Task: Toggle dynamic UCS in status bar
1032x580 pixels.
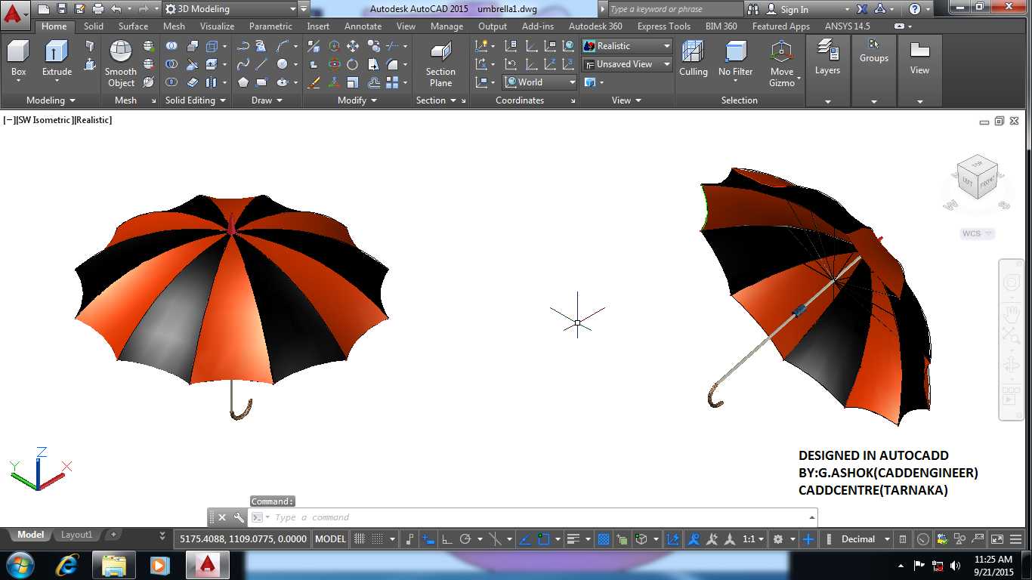Action: 672,539
